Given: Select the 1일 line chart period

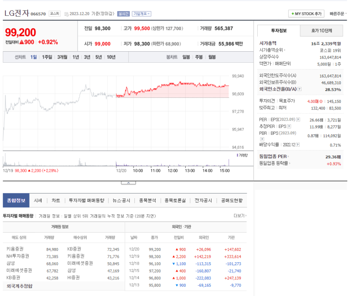Looking at the screenshot, I should click(x=33, y=57).
